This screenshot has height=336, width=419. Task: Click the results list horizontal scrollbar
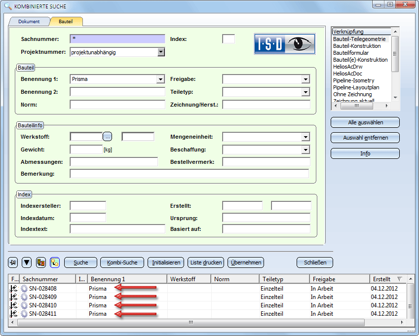[191, 322]
